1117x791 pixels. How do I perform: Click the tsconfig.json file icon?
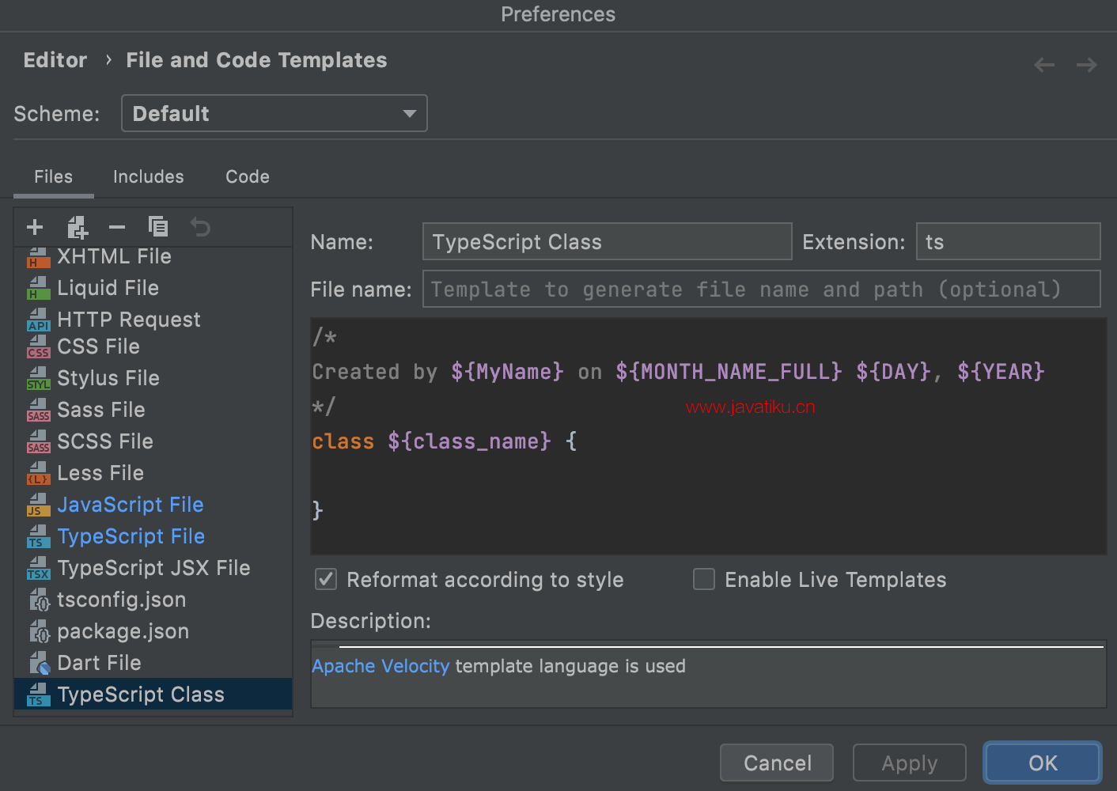pos(40,600)
